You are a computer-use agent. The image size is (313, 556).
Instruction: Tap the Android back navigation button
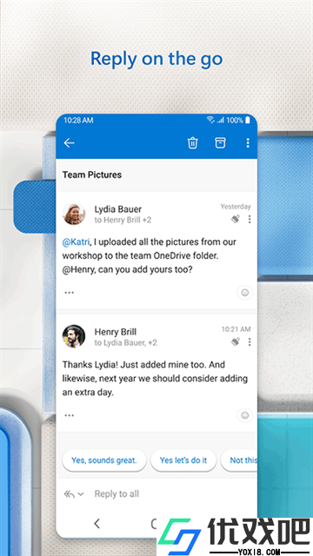pos(97,523)
